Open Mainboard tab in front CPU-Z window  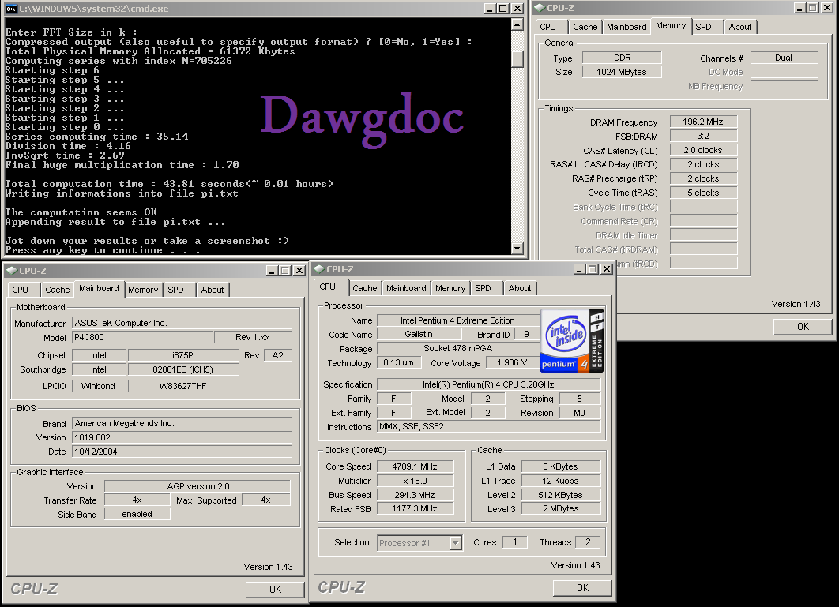[406, 288]
